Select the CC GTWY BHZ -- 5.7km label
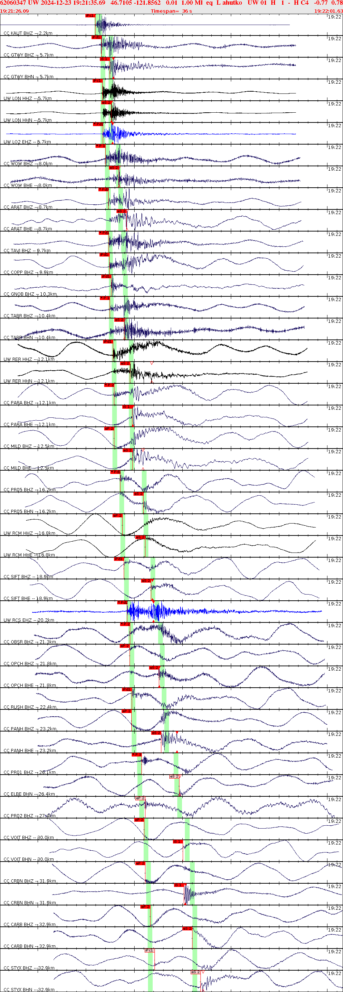 click(29, 55)
